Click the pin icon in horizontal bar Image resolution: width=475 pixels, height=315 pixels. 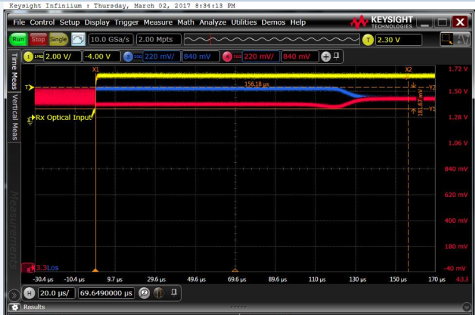click(x=174, y=292)
